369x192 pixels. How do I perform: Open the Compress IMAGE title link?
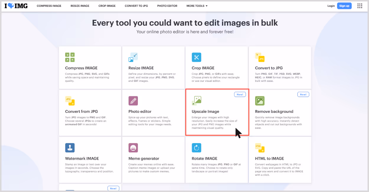[x=81, y=68]
